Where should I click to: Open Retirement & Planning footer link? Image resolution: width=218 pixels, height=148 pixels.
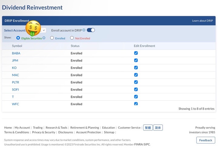click(85, 128)
